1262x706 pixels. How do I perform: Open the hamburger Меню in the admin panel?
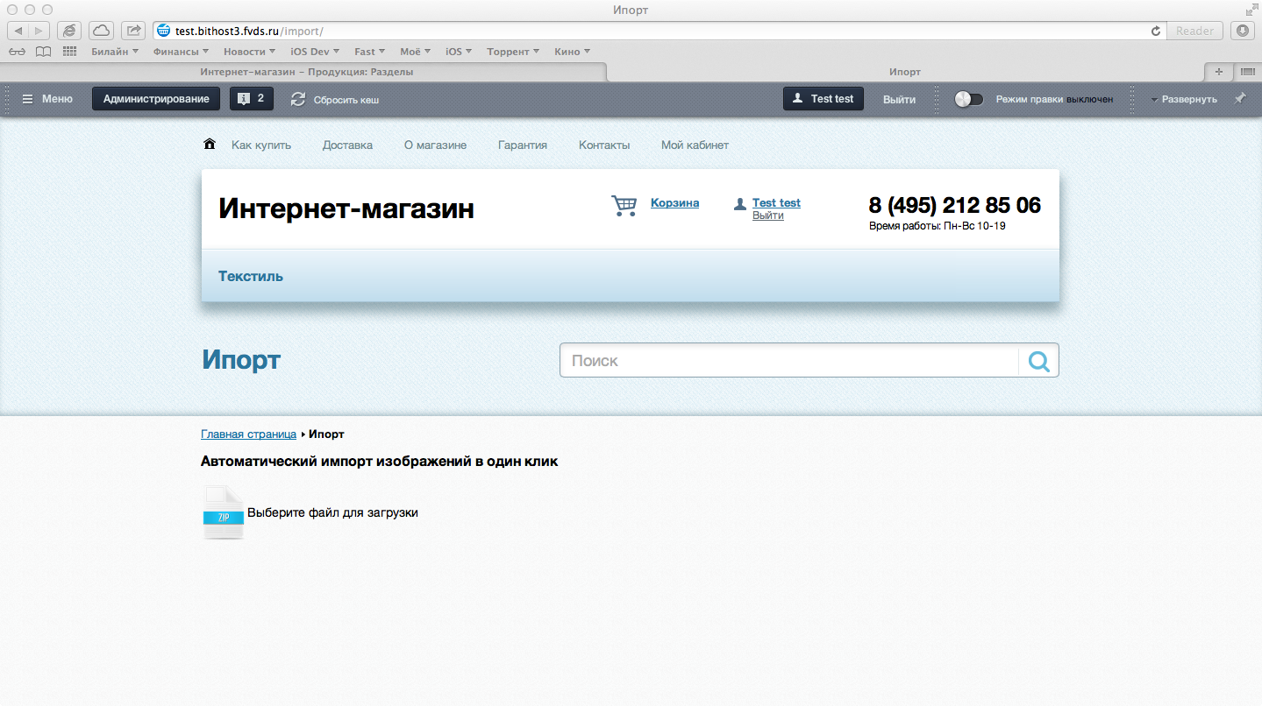pyautogui.click(x=29, y=99)
